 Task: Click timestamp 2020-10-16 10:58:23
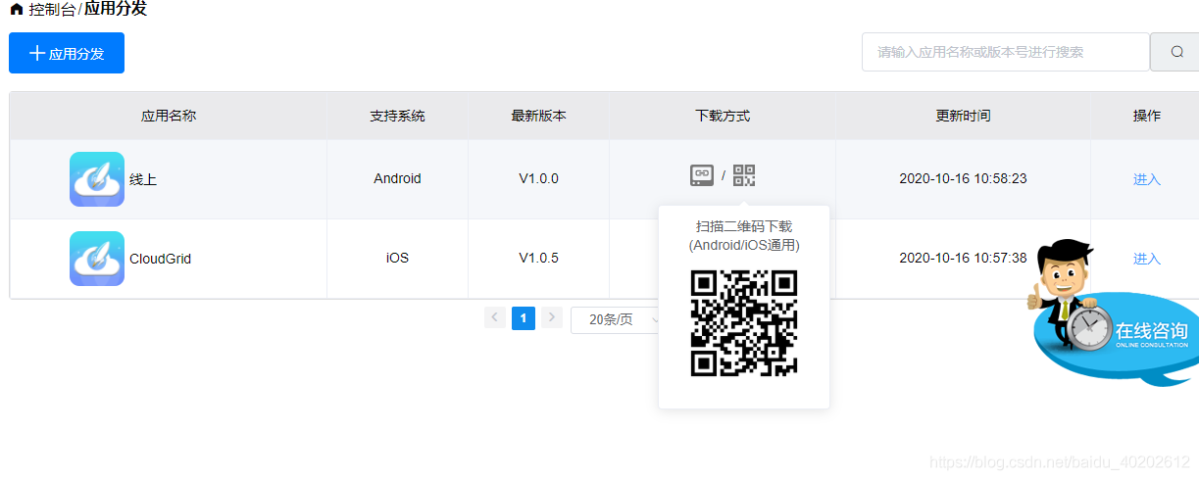point(963,179)
